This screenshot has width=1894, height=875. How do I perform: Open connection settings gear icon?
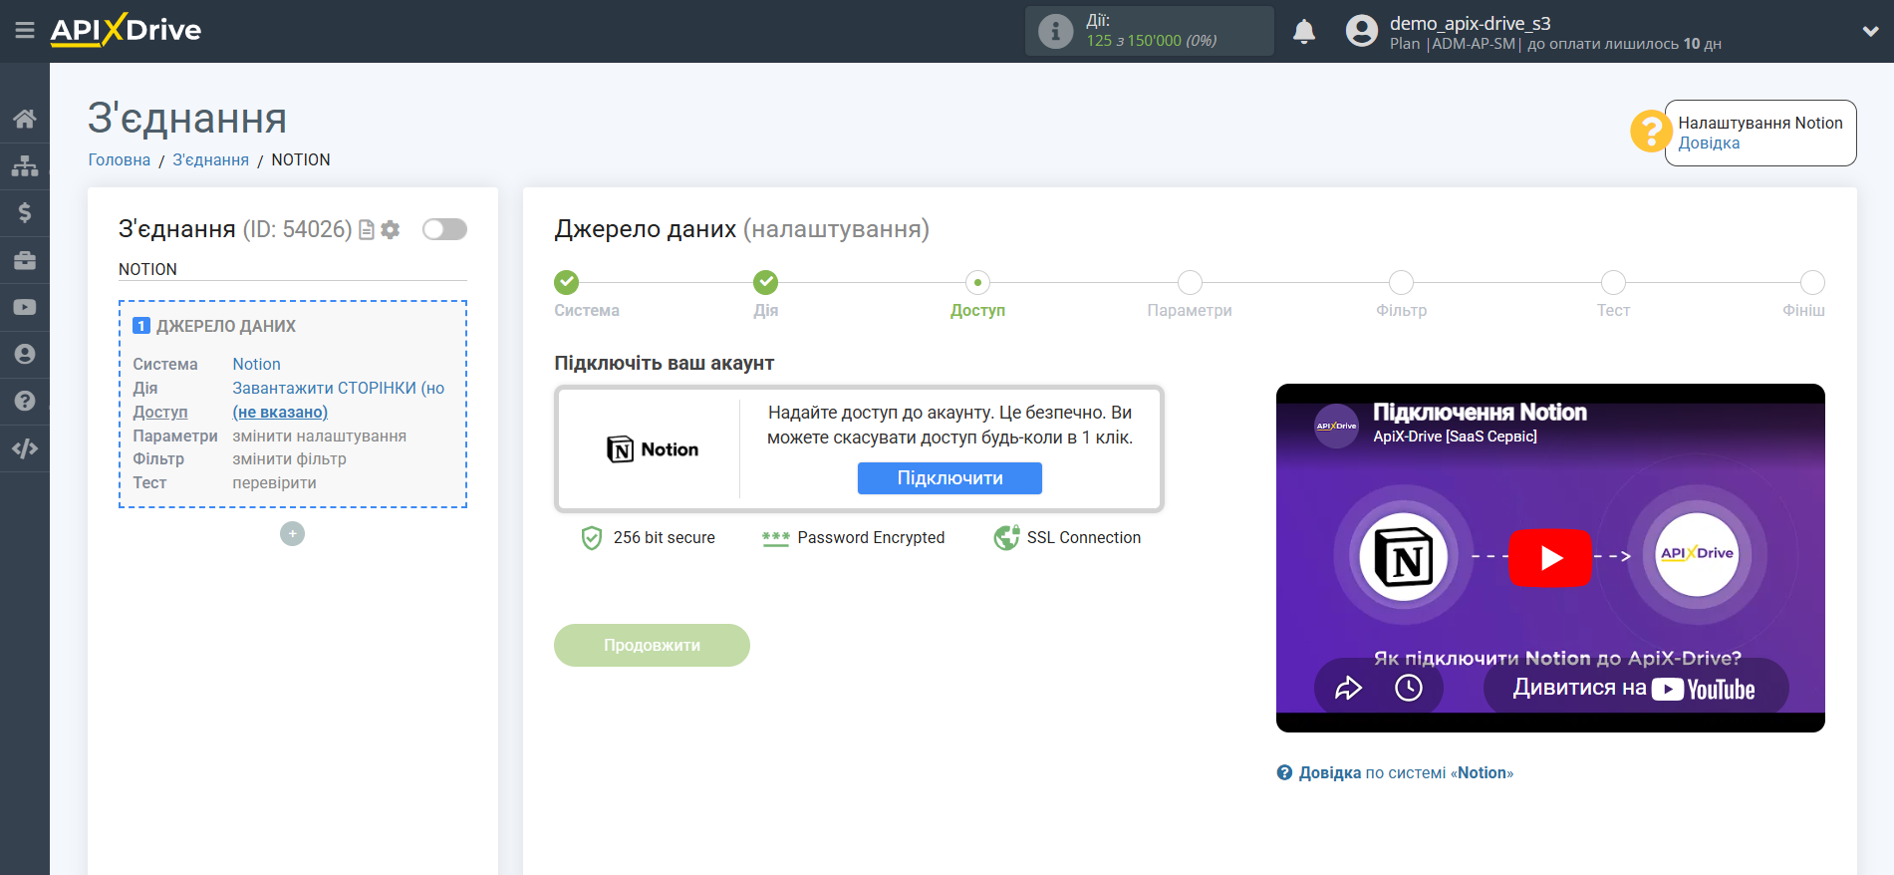coord(391,230)
